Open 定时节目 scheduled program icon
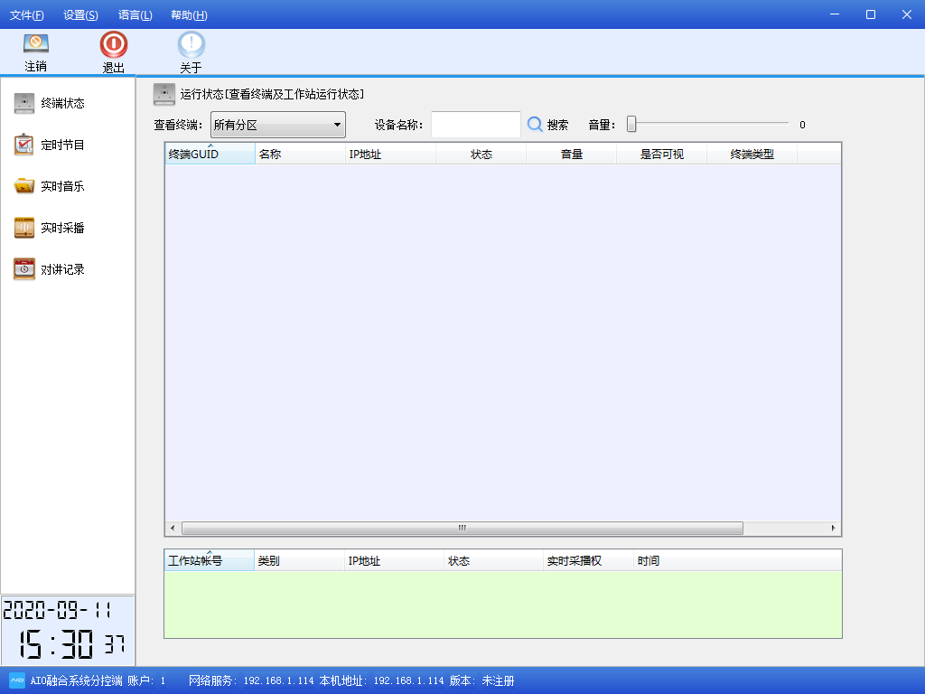 click(x=24, y=145)
